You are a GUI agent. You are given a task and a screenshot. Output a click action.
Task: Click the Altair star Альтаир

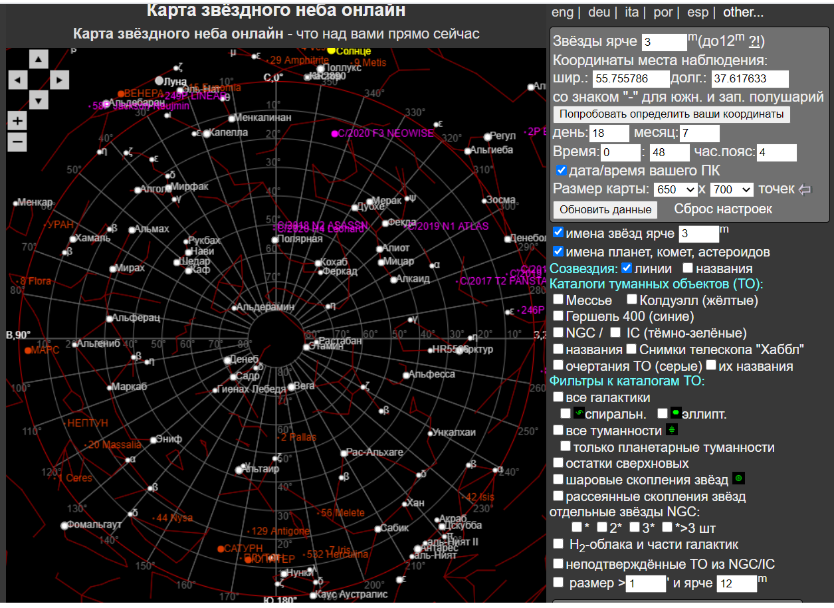click(241, 470)
